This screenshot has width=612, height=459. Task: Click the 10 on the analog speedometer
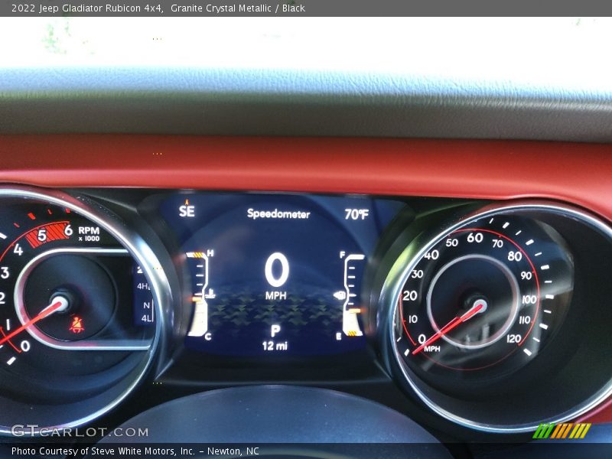pos(413,319)
